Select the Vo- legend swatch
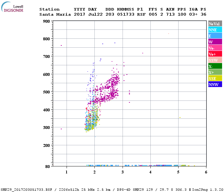 [215, 48]
